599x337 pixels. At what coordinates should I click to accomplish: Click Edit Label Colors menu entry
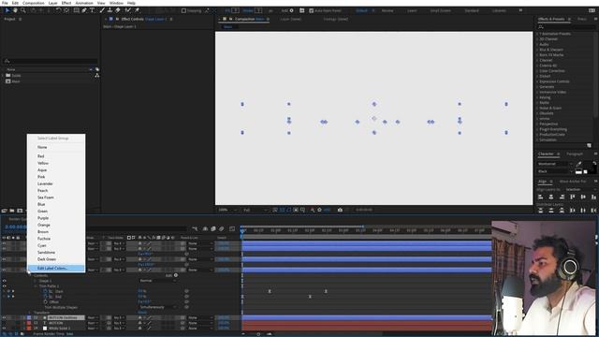[56, 269]
